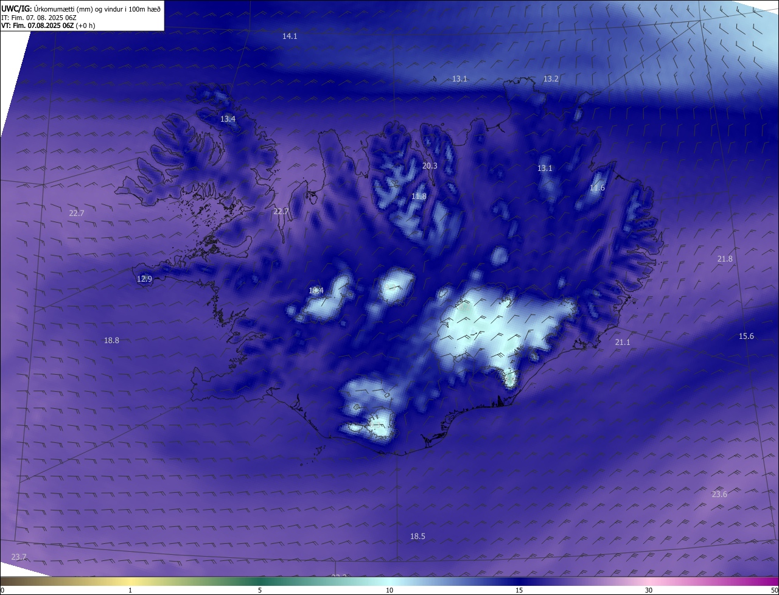Click the title 'UWC/IG: Úrkomumætti (mm) og vindur' line
Image resolution: width=779 pixels, height=595 pixels.
pyautogui.click(x=81, y=9)
